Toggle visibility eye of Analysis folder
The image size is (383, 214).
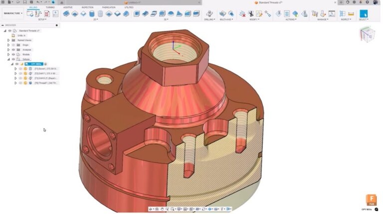click(x=13, y=50)
